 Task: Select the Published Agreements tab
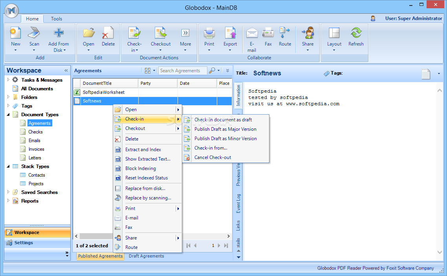100,256
